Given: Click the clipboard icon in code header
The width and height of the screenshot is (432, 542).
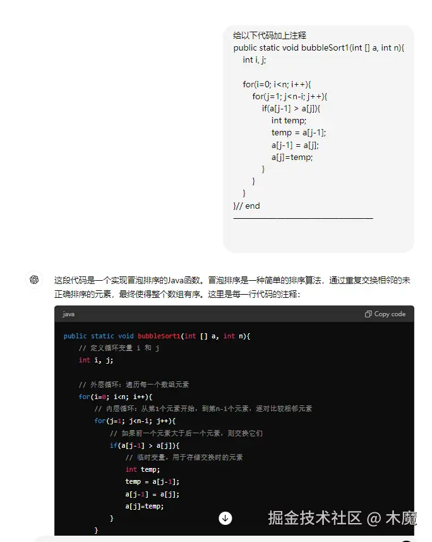Looking at the screenshot, I should [368, 314].
